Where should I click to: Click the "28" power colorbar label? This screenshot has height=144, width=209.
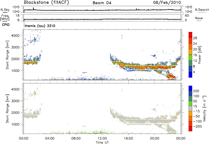pyautogui.click(x=195, y=38)
